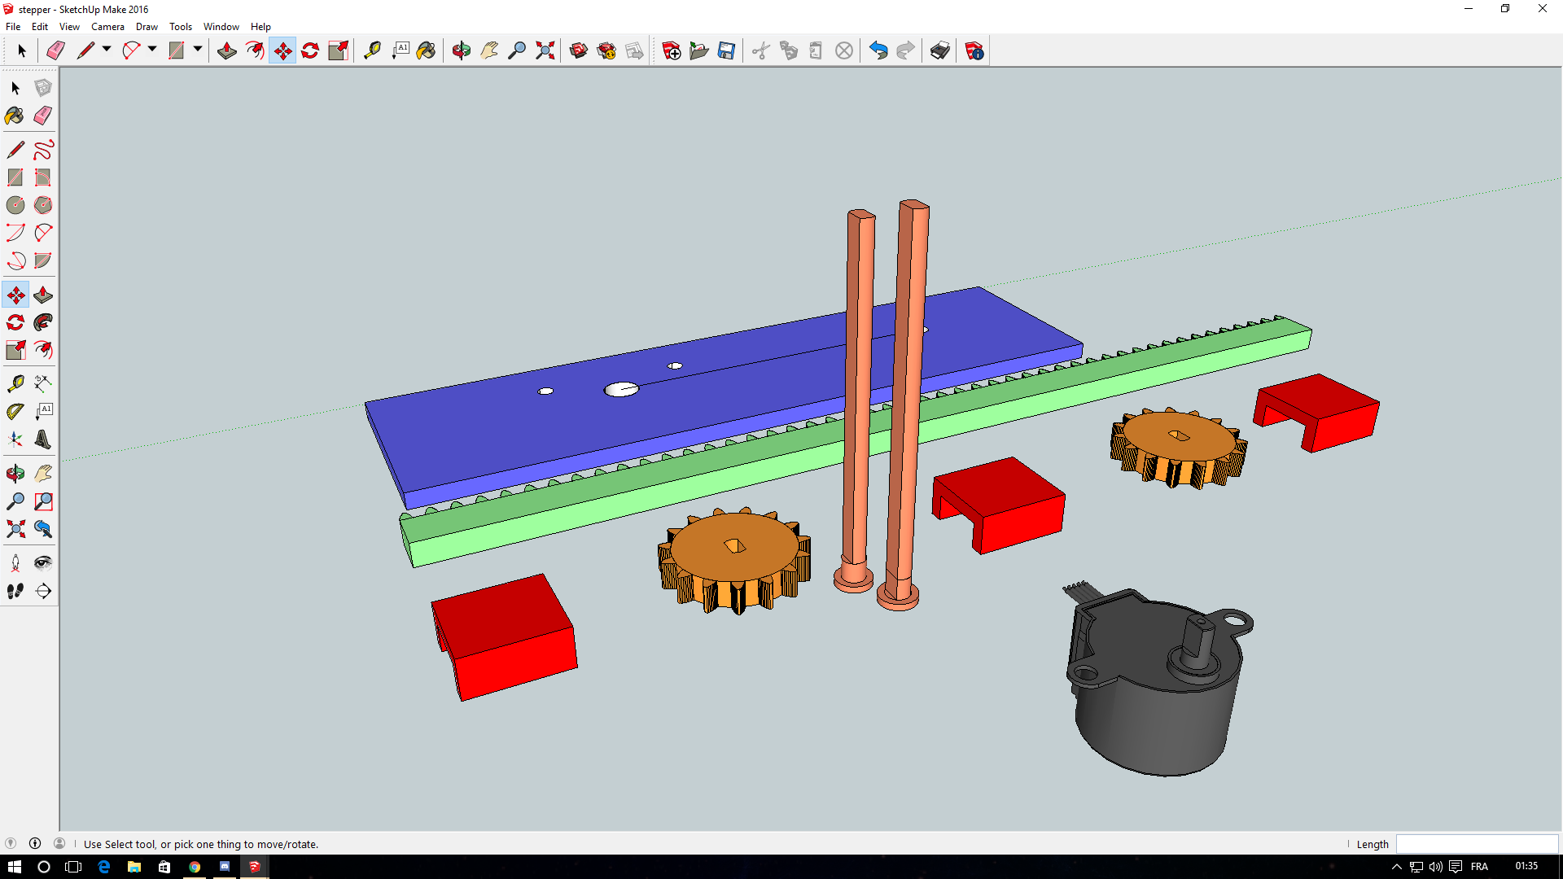Viewport: 1563px width, 879px height.
Task: Open the Draw menu
Action: tap(147, 27)
